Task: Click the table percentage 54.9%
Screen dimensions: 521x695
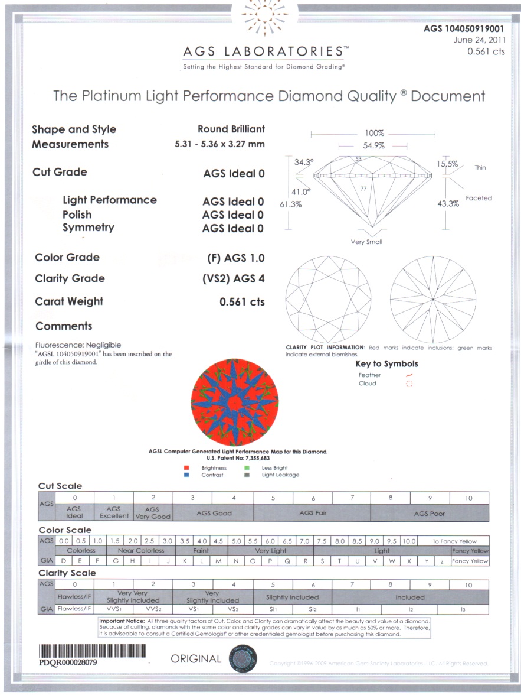Action: pos(373,145)
